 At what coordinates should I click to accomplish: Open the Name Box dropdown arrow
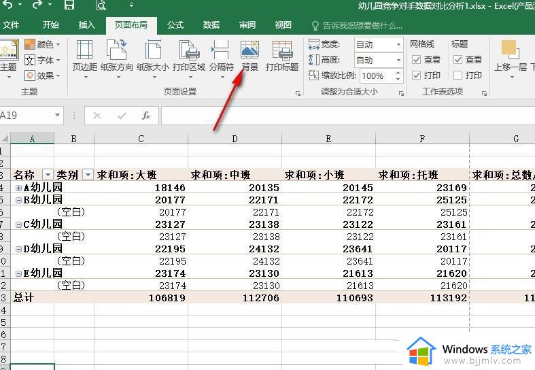pyautogui.click(x=57, y=116)
